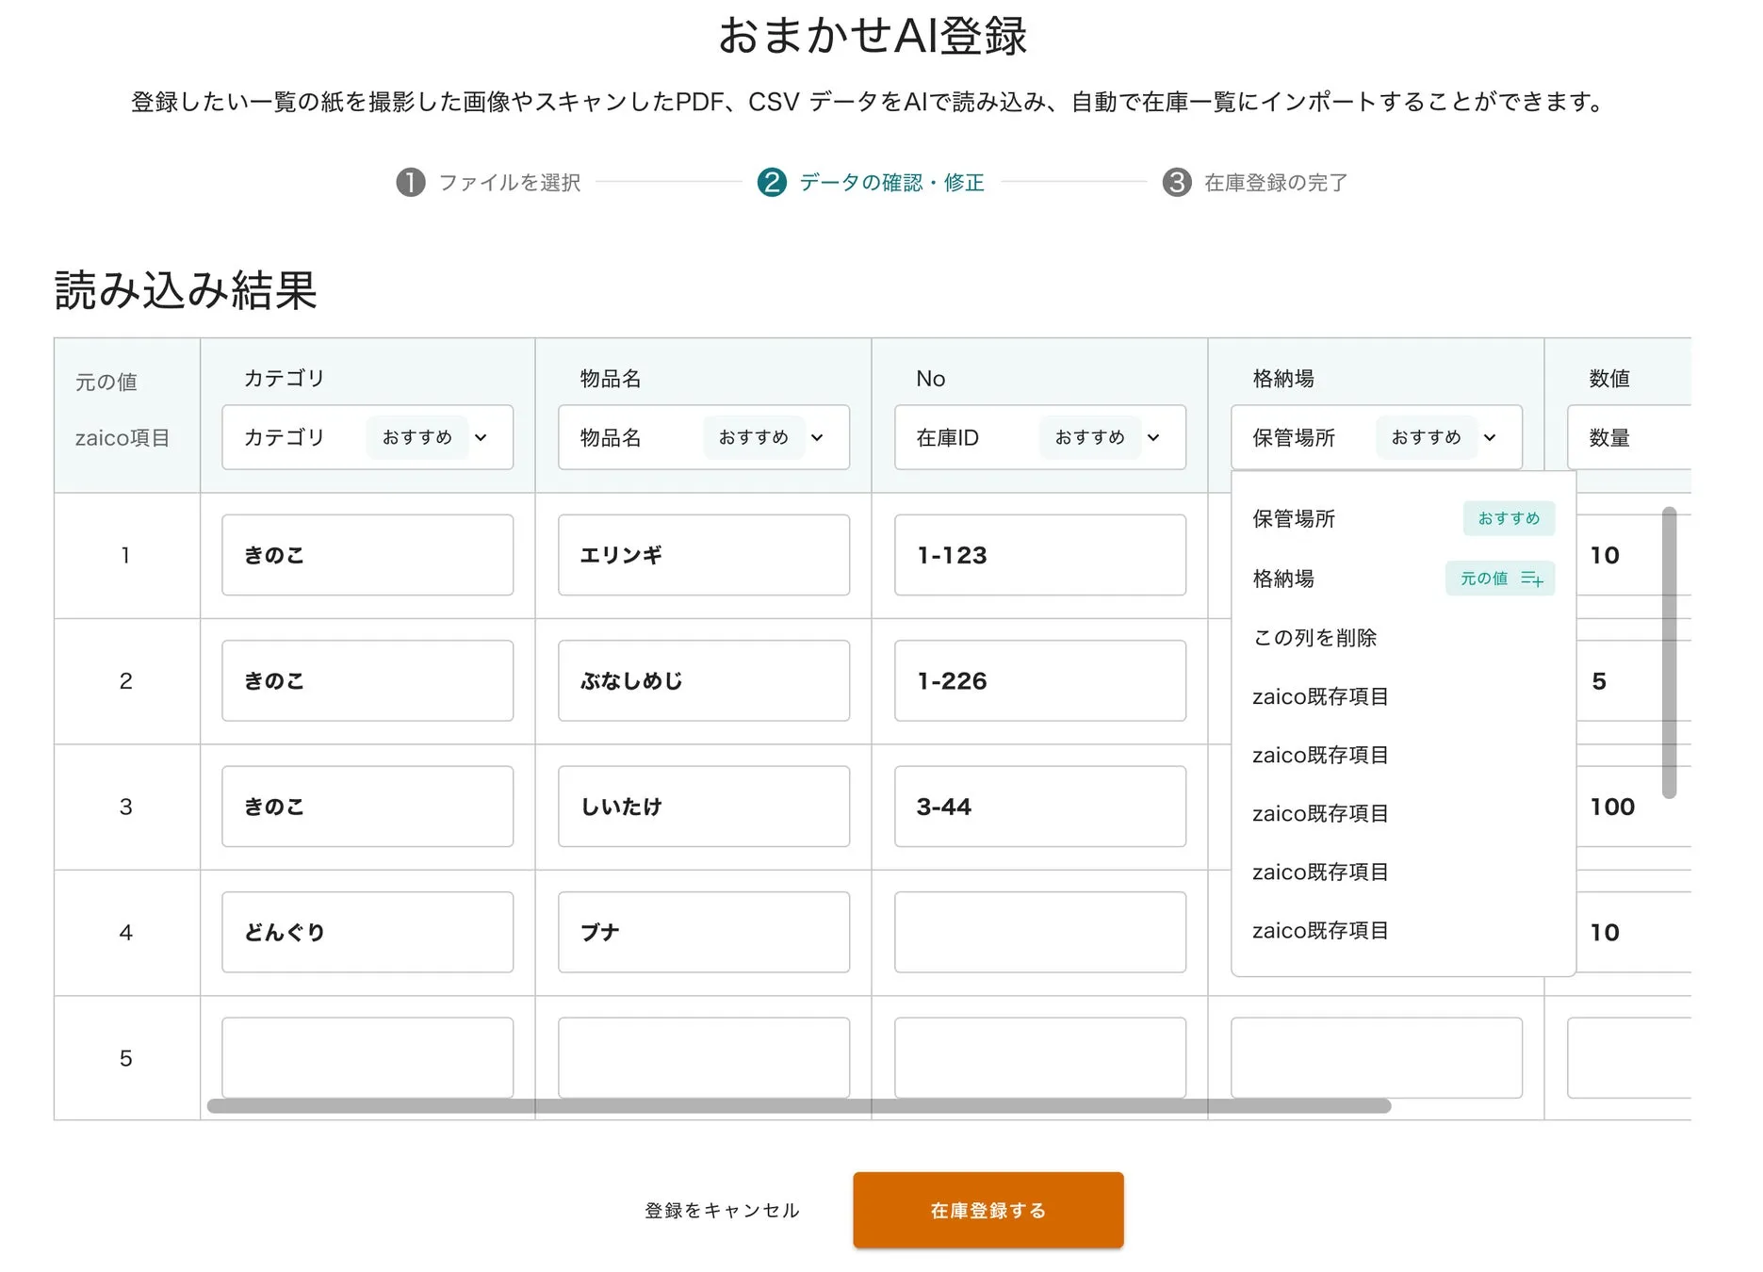This screenshot has width=1763, height=1272.
Task: Click the dropdown list's vertical scrollbar
Action: [x=1669, y=652]
